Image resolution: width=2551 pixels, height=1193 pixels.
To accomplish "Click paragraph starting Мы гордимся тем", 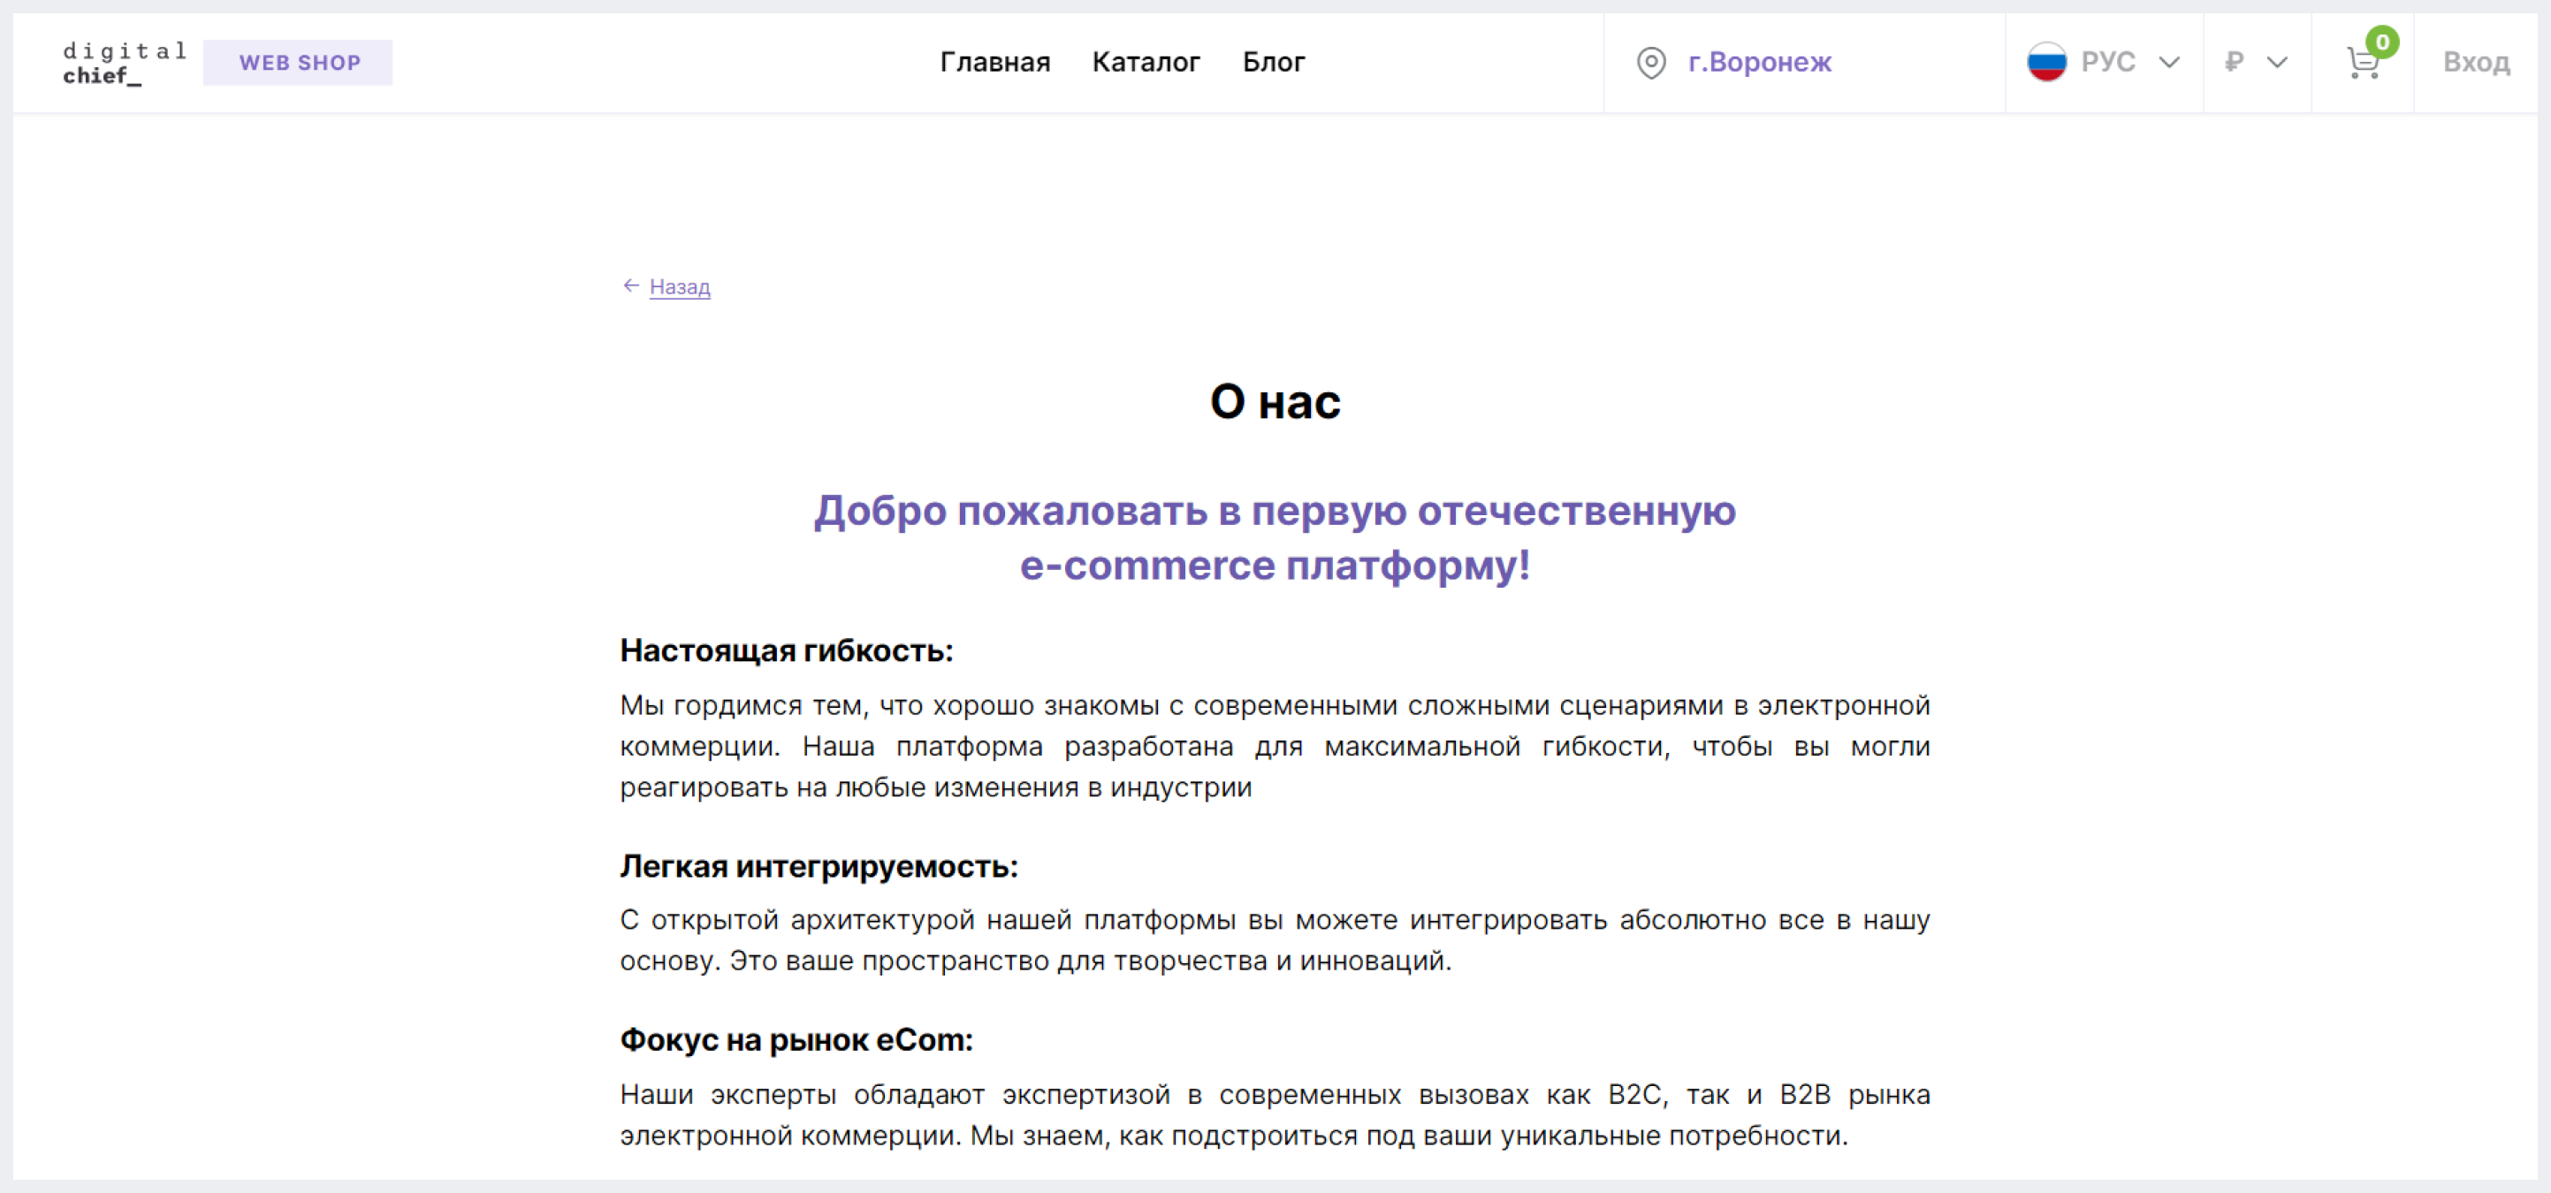I will (1275, 747).
